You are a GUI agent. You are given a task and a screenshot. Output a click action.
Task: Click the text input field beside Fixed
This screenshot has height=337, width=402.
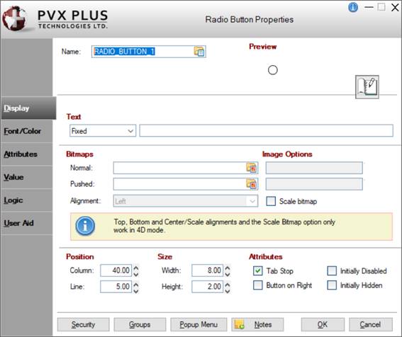266,130
